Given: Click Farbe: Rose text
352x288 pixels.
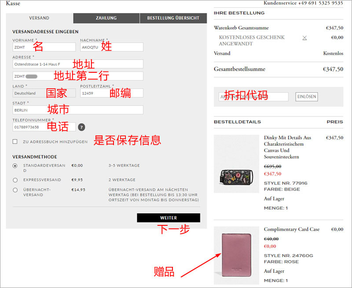Looking at the screenshot, I should tap(281, 262).
